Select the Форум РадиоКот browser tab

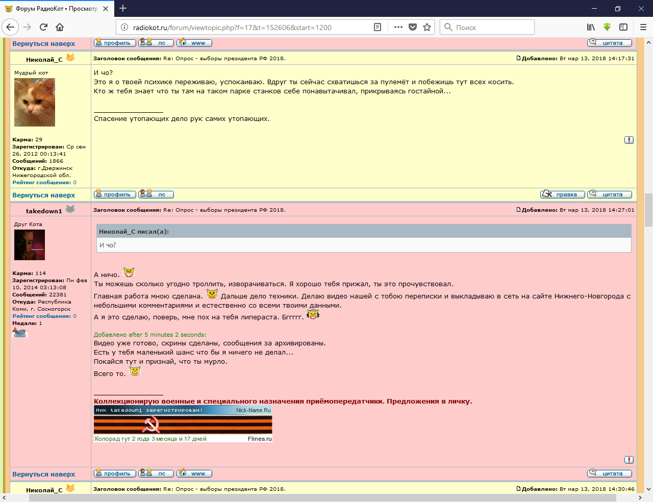click(57, 9)
